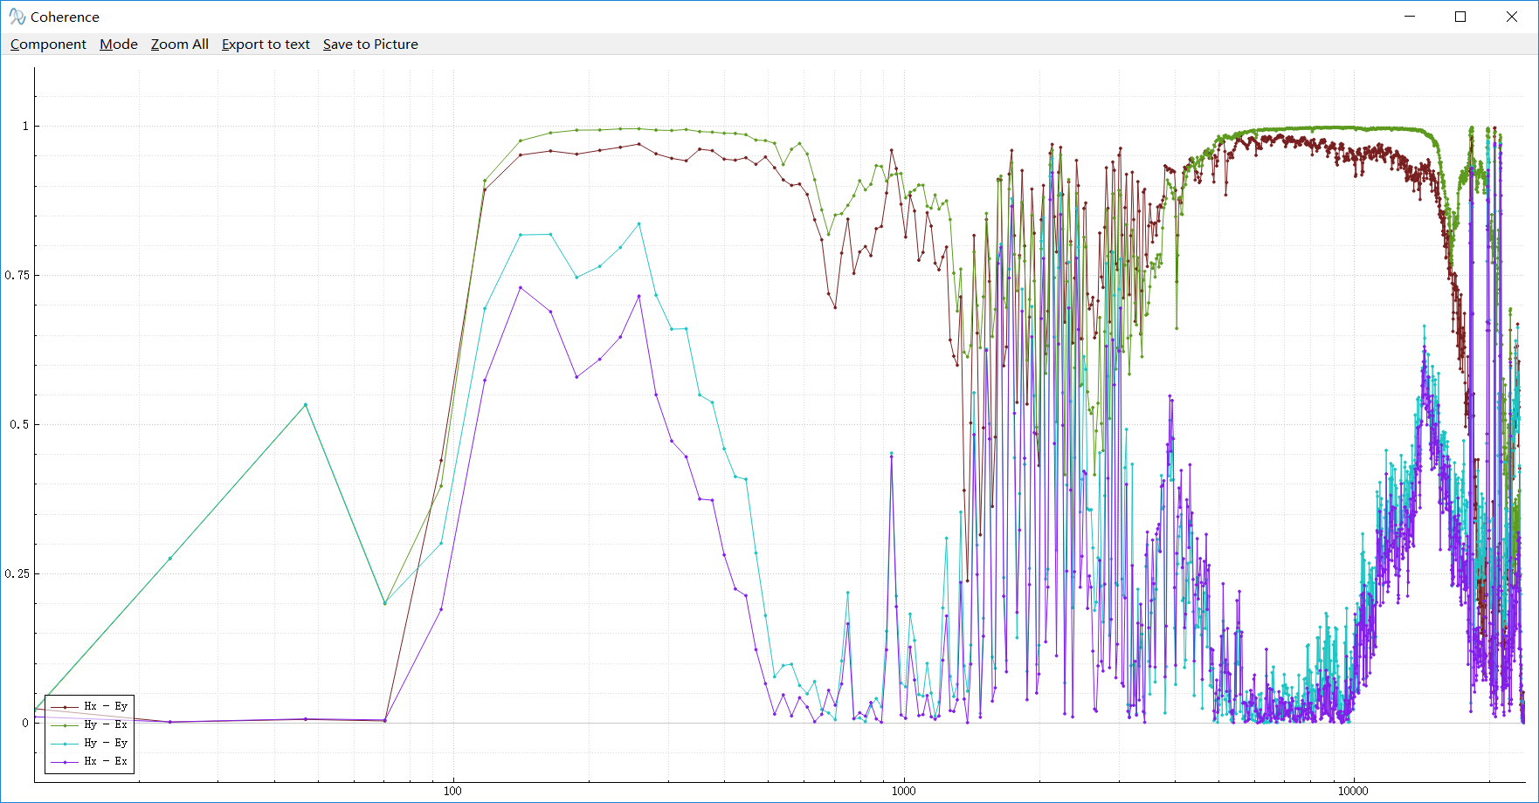The width and height of the screenshot is (1539, 803).
Task: Select the 'Hx - Ex' legend label text
Action: (x=106, y=761)
